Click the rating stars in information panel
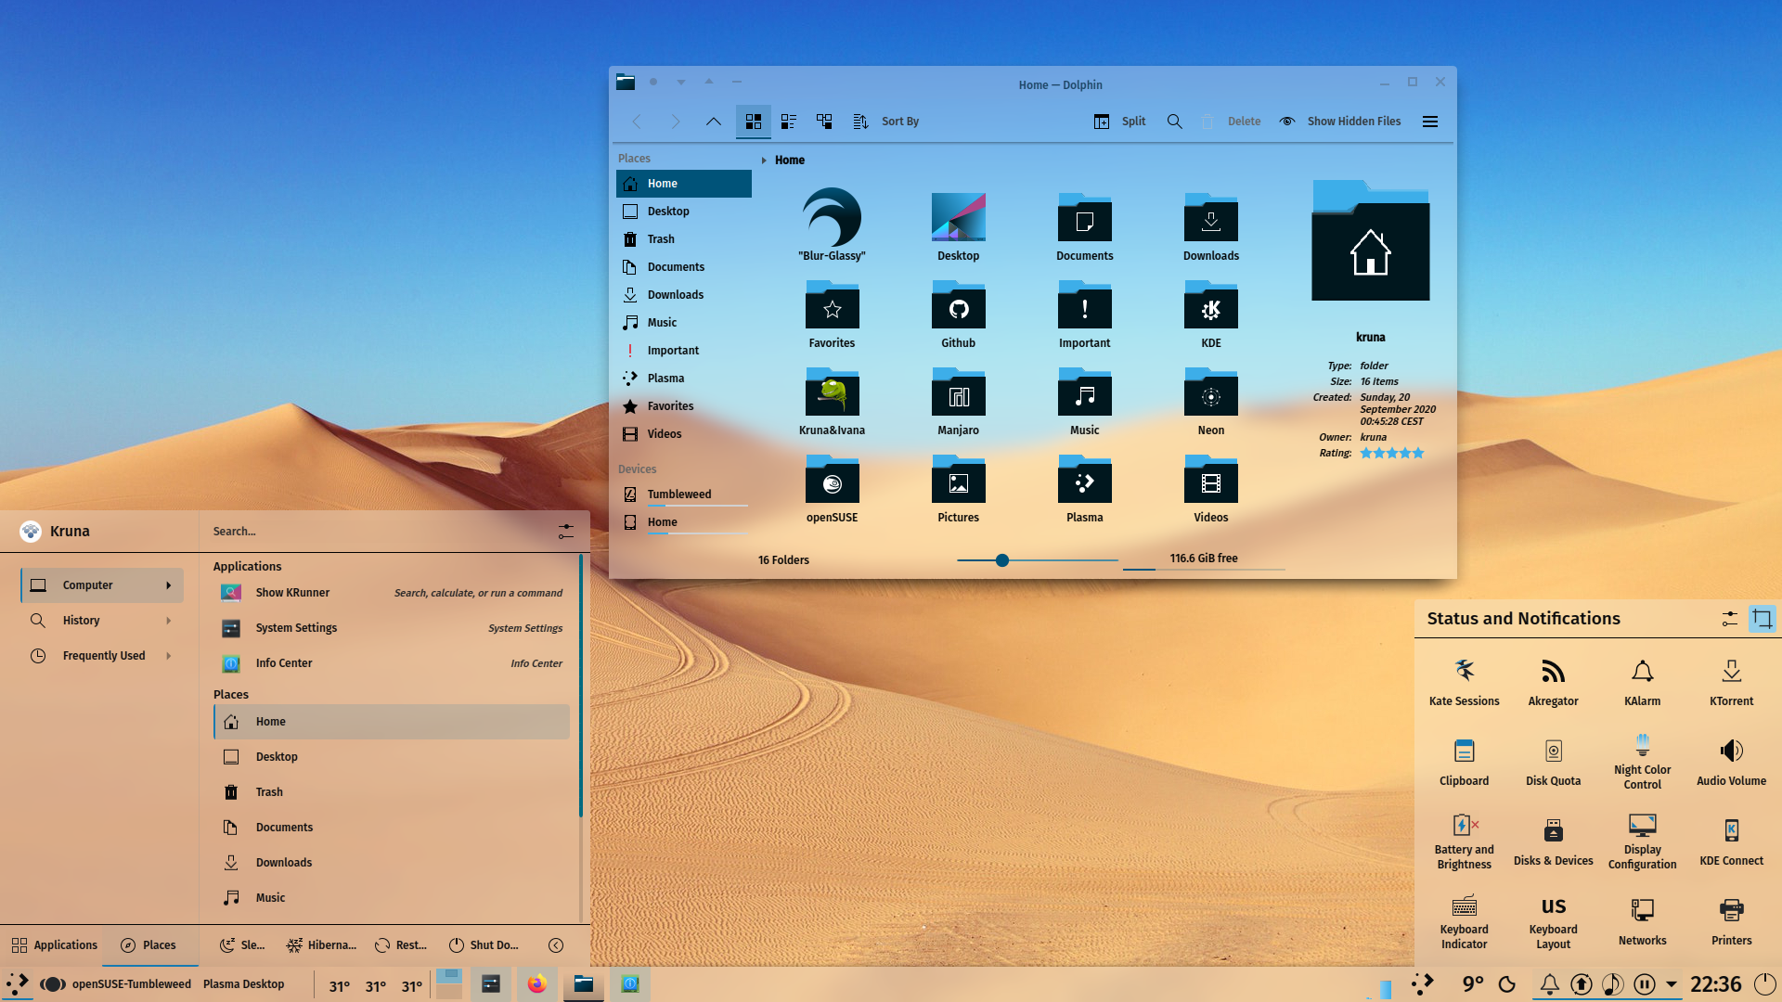The height and width of the screenshot is (1002, 1782). coord(1392,454)
